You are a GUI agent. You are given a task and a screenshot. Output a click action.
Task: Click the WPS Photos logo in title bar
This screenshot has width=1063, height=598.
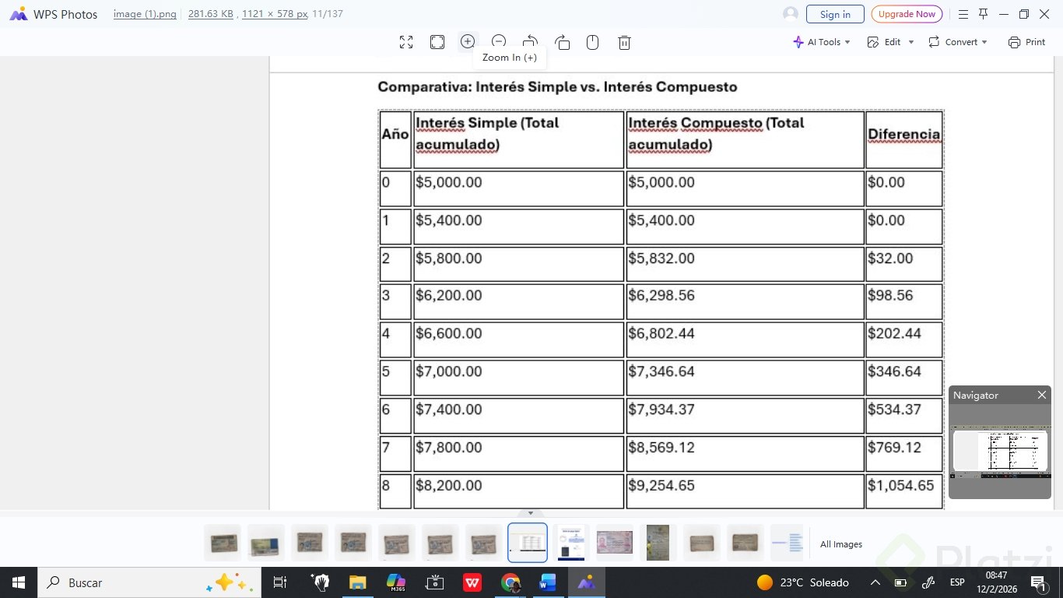coord(19,14)
